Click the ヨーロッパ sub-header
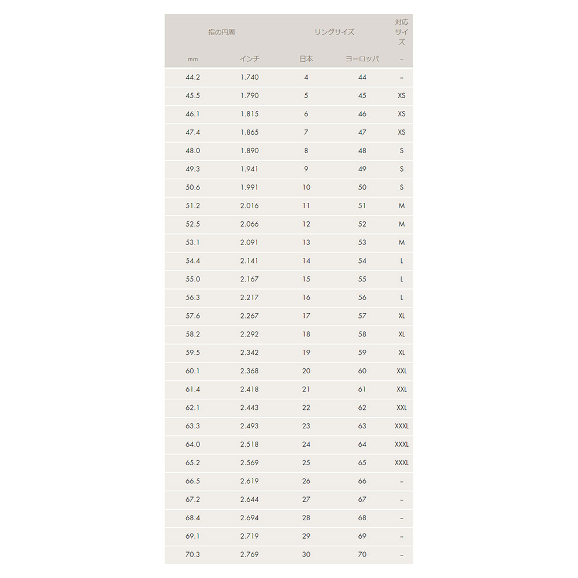This screenshot has width=578, height=578. pyautogui.click(x=362, y=58)
